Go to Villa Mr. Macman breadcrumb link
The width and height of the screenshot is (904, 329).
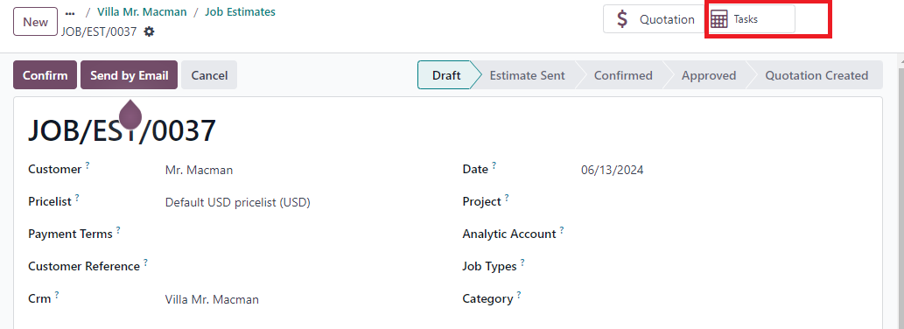pyautogui.click(x=142, y=11)
